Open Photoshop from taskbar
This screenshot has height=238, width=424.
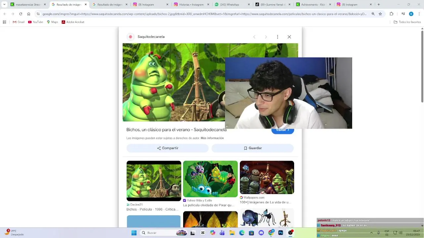[281, 233]
